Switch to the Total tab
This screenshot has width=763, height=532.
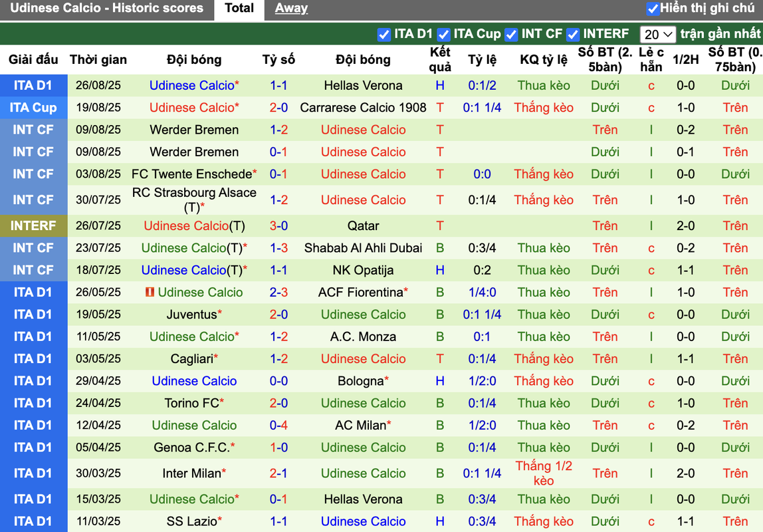point(239,8)
